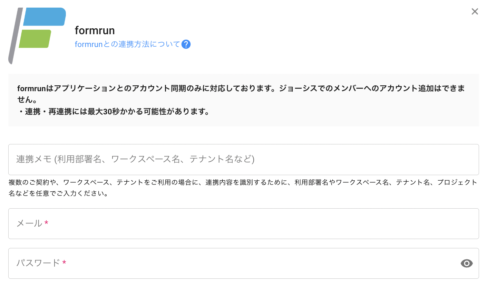Open the blue question mark help icon
488x286 pixels.
(186, 44)
